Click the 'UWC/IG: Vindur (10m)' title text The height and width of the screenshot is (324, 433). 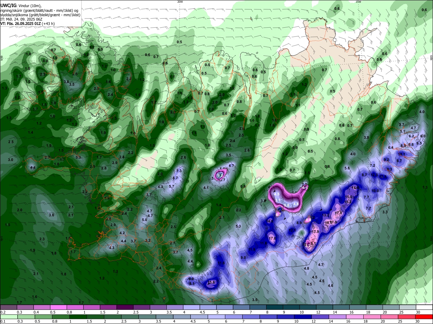(x=20, y=6)
